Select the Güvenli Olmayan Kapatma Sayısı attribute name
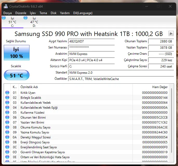Screen dimensions: 178x166 tap(43, 152)
